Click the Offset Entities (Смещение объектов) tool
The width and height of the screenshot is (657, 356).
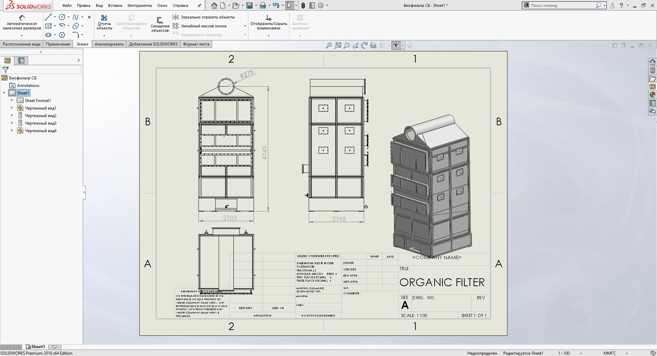160,25
